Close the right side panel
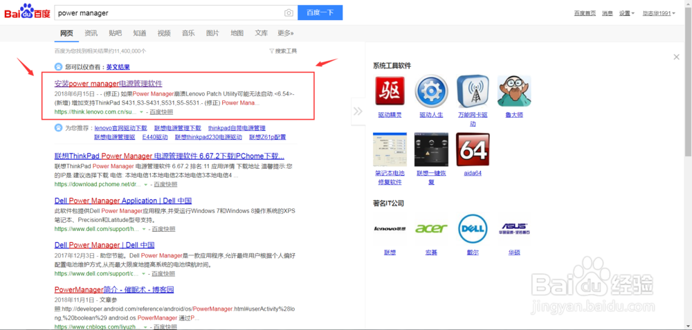Screen dimensions: 692x330 pyautogui.click(x=676, y=57)
